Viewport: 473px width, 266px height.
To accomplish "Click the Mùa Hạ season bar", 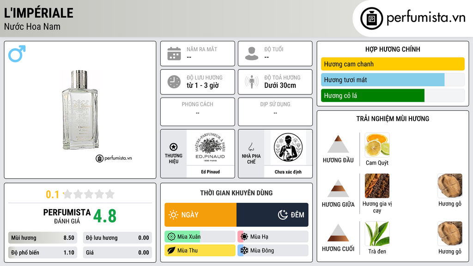I will (273, 237).
